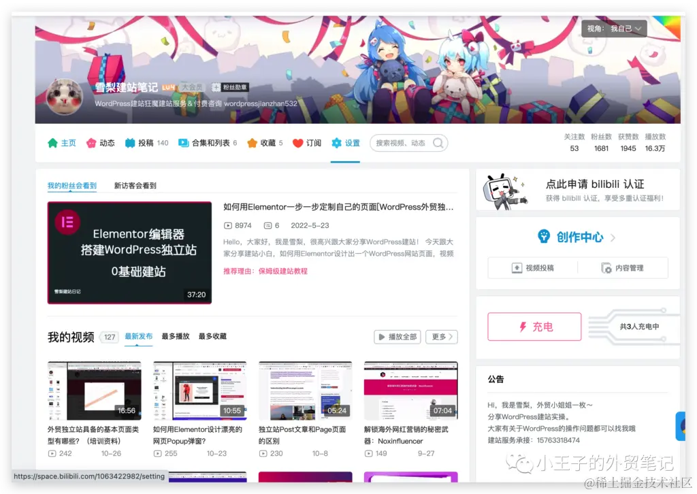Image resolution: width=697 pixels, height=494 pixels.
Task: Click the 获赞数 1945 stat
Action: click(628, 143)
